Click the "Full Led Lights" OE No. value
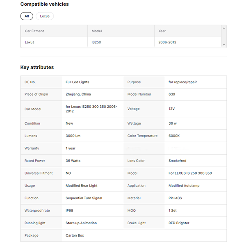This screenshot has width=246, height=246. click(77, 82)
